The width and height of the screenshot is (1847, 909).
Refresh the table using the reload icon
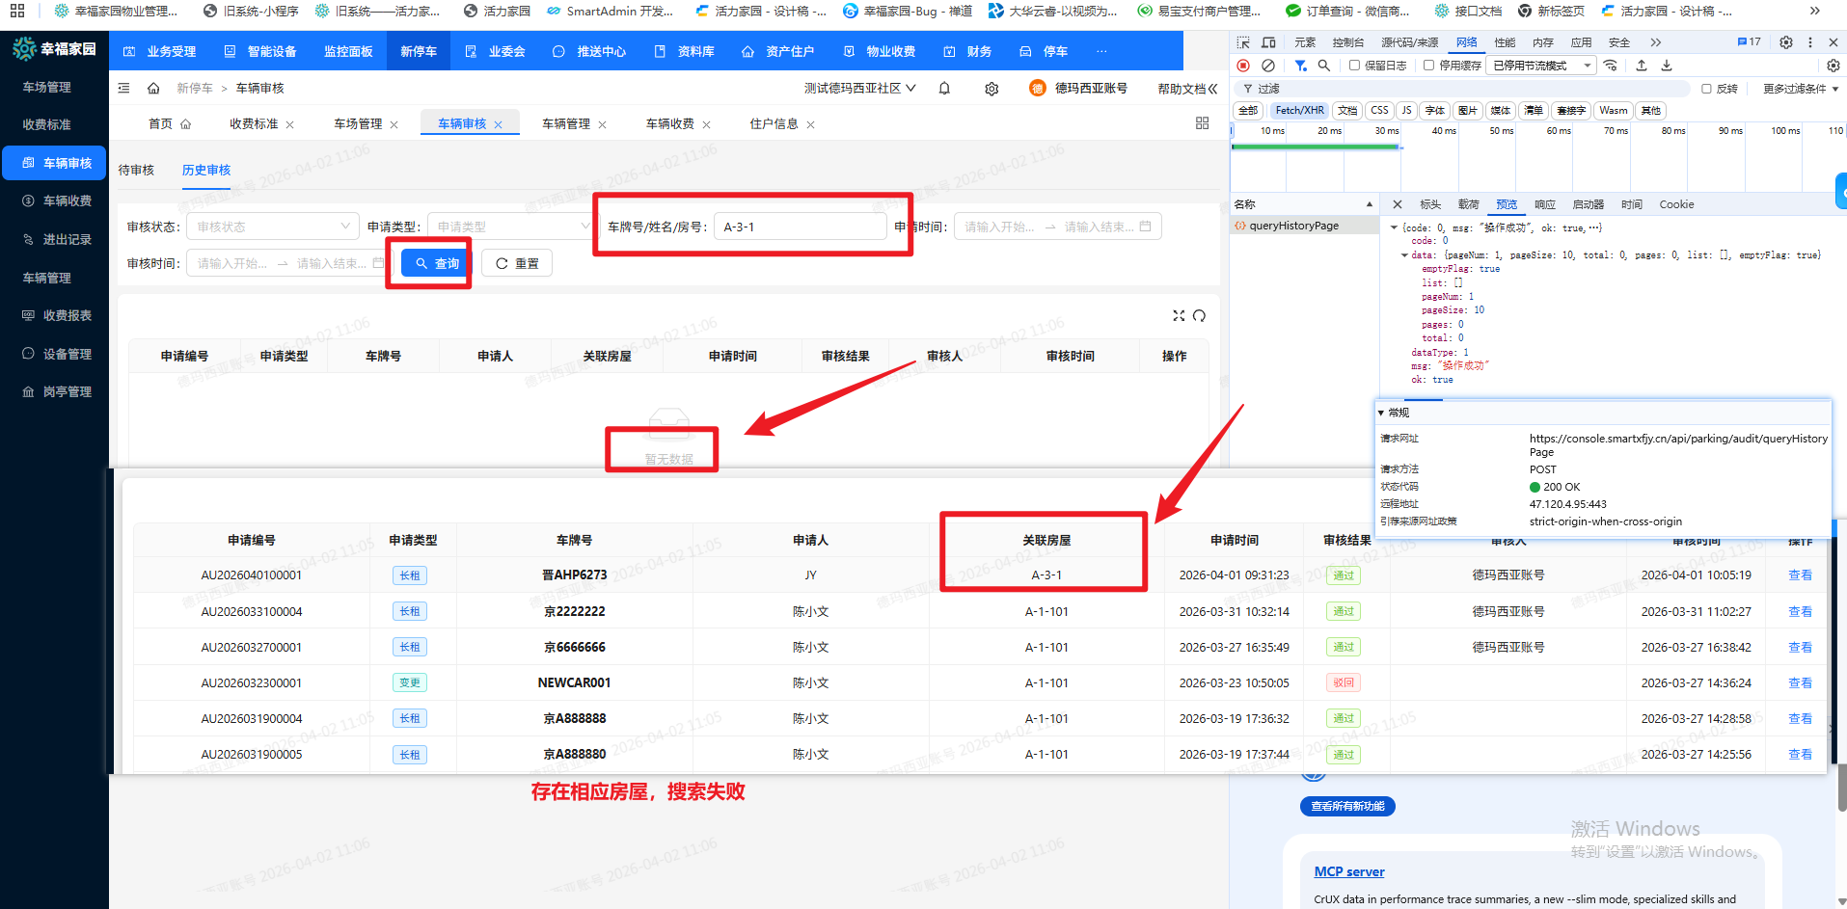[x=1199, y=316]
